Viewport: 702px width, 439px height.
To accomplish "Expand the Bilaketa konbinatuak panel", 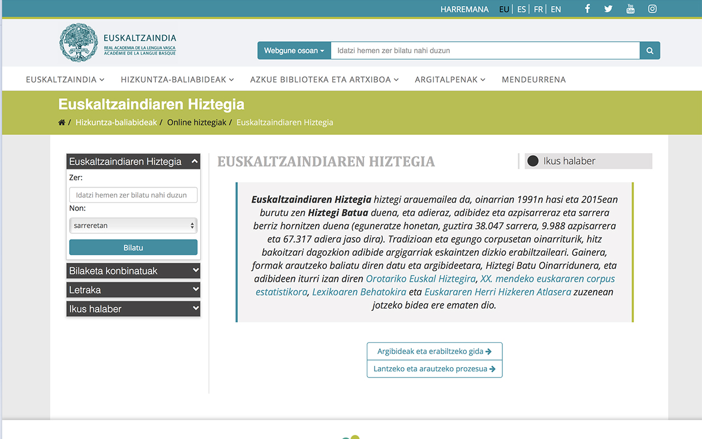I will pyautogui.click(x=133, y=271).
